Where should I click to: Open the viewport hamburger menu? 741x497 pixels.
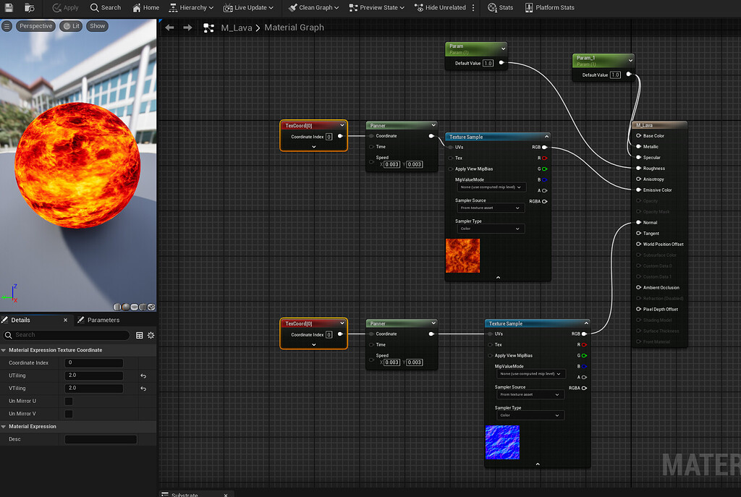7,26
